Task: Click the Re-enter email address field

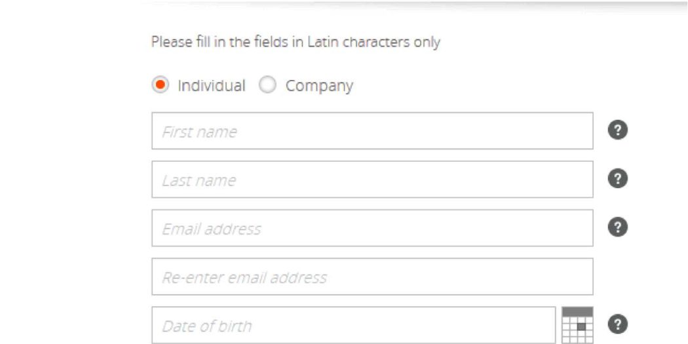Action: (x=373, y=277)
